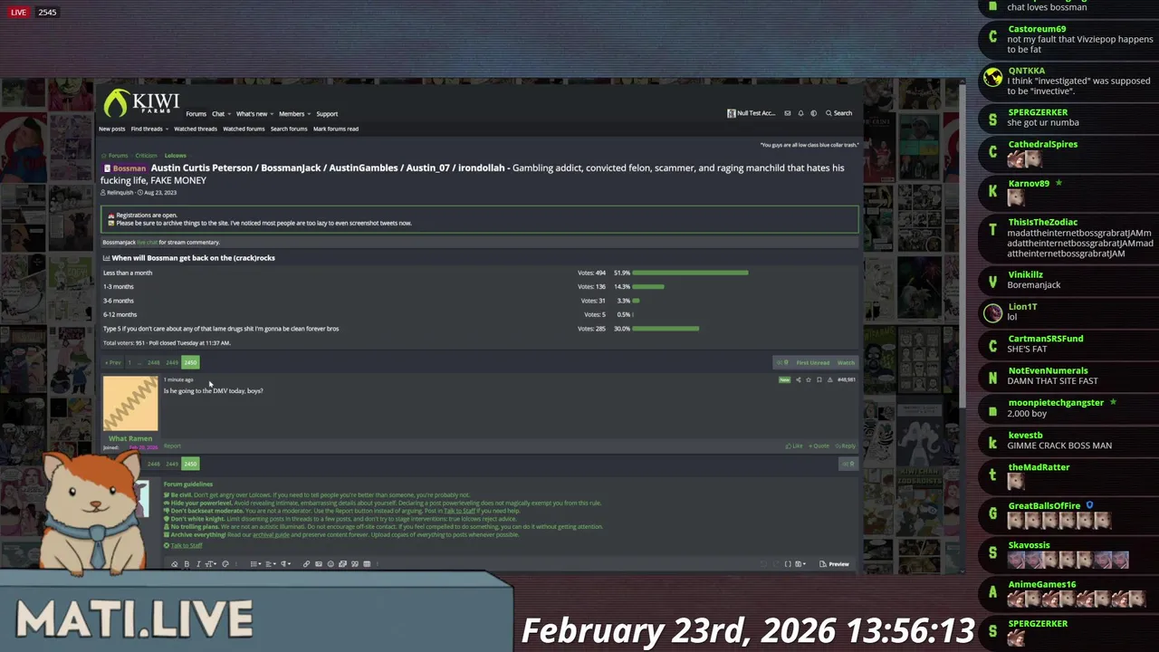Go to page 2448 in top pagination
1159x652 pixels.
tap(154, 362)
